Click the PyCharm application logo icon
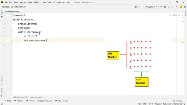Image resolution: width=187 pixels, height=105 pixels. (x=2, y=2)
